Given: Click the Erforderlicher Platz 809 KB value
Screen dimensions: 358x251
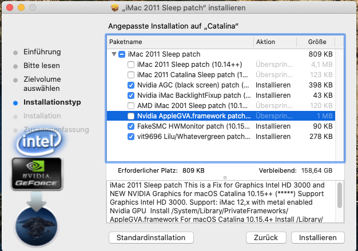Looking at the screenshot, I should tap(193, 170).
